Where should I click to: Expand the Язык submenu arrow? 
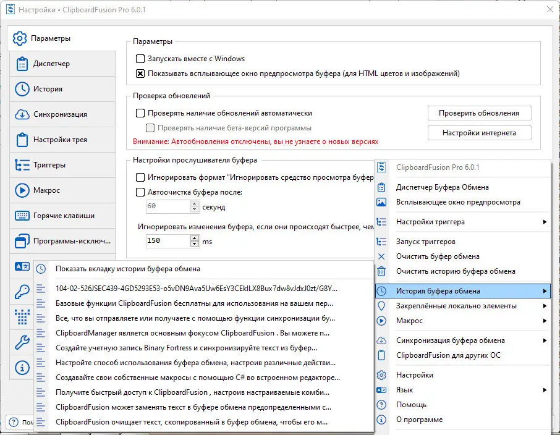[545, 390]
